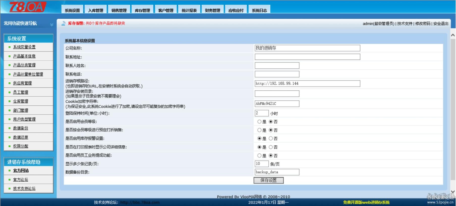This screenshot has height=206, width=456.
Task: Open 产品分类管理 in sidebar
Action: pos(24,65)
